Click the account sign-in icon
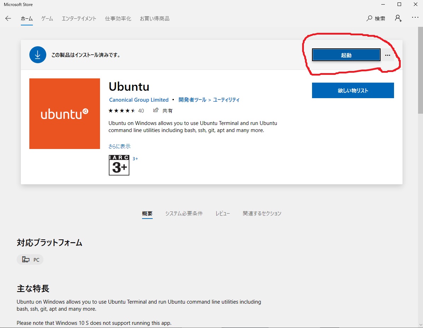Viewport: 423px width, 328px height. 398,18
